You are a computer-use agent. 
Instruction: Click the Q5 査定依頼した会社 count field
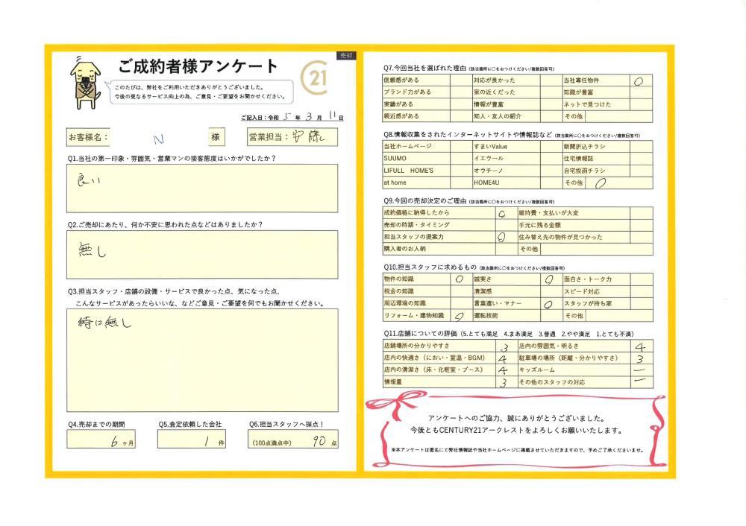point(192,440)
